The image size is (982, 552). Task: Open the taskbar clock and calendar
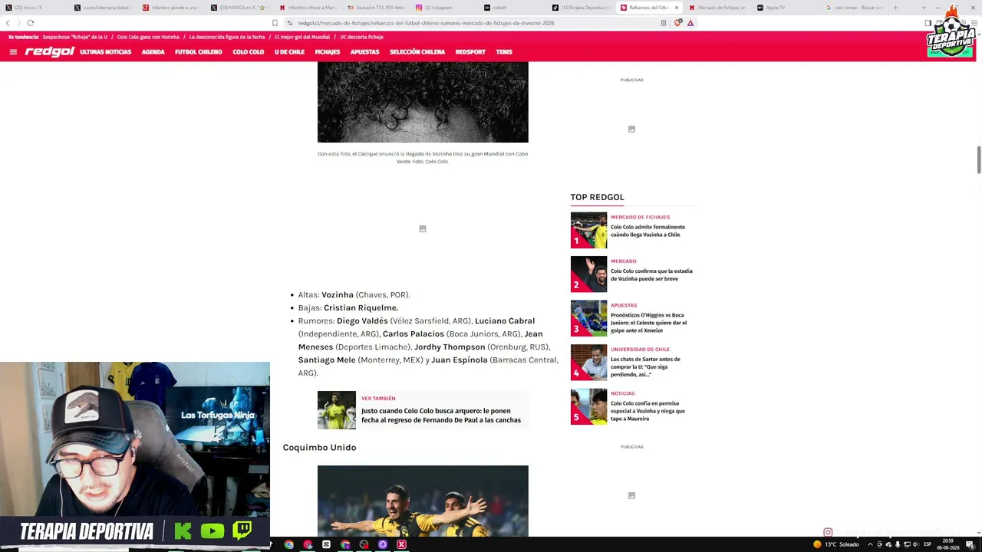coord(948,544)
